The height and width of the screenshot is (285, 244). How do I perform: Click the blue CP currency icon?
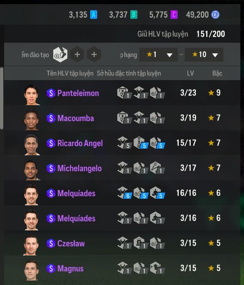click(x=215, y=15)
